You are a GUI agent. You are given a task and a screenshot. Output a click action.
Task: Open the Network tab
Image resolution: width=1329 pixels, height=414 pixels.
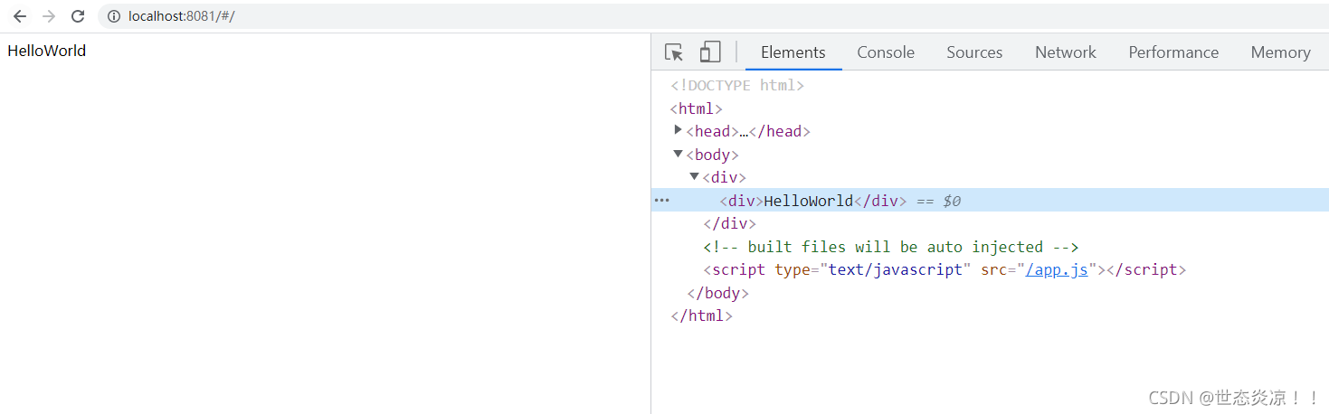click(1066, 52)
